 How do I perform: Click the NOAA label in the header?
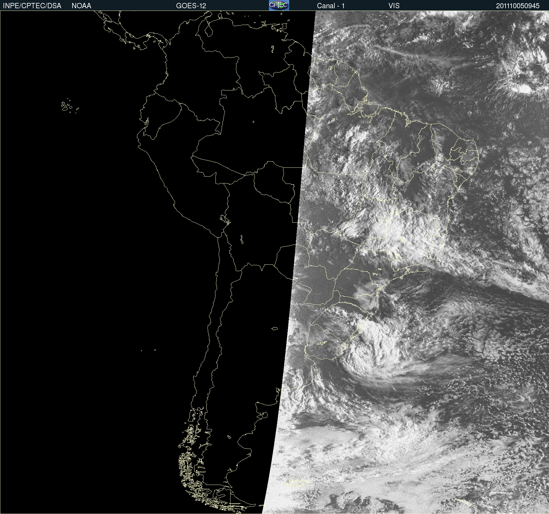81,6
